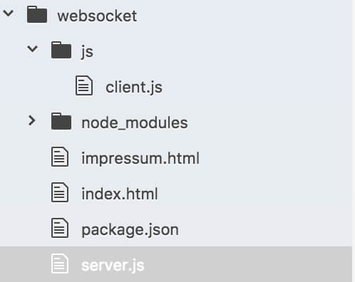355x282 pixels.
Task: Collapse the js folder chevron
Action: tap(33, 49)
